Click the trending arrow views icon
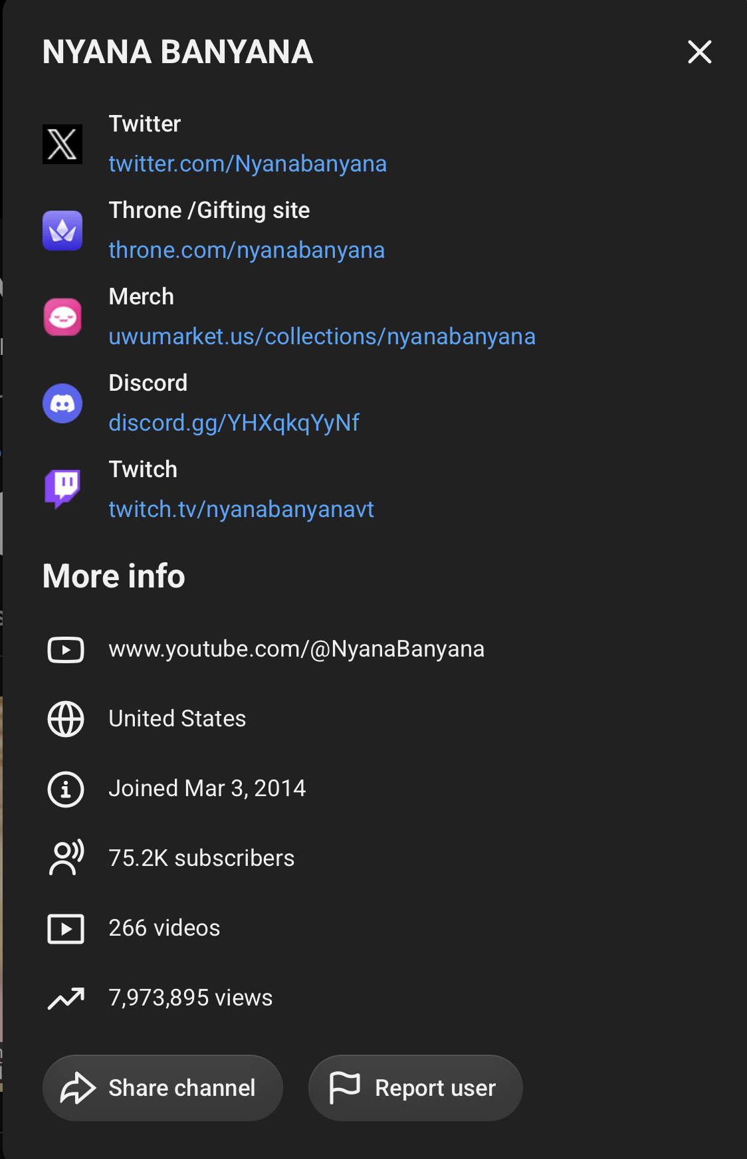 click(66, 998)
